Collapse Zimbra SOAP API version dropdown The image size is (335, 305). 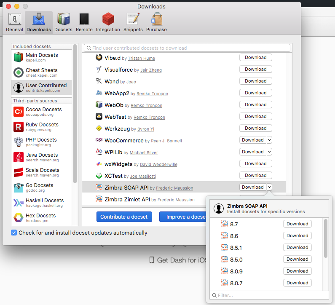pyautogui.click(x=269, y=187)
